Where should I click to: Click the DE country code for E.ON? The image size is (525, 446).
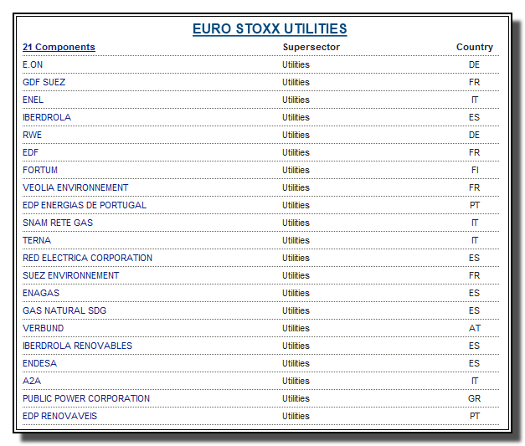point(474,64)
